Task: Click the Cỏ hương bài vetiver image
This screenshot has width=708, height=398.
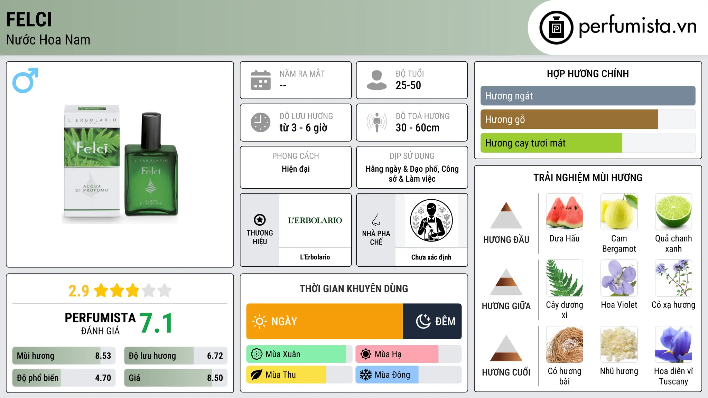Action: [565, 344]
